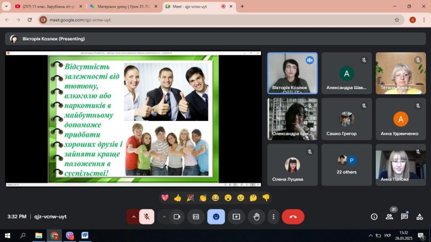The image size is (431, 242).
Task: Raise your hand in the meeting
Action: pos(256,217)
